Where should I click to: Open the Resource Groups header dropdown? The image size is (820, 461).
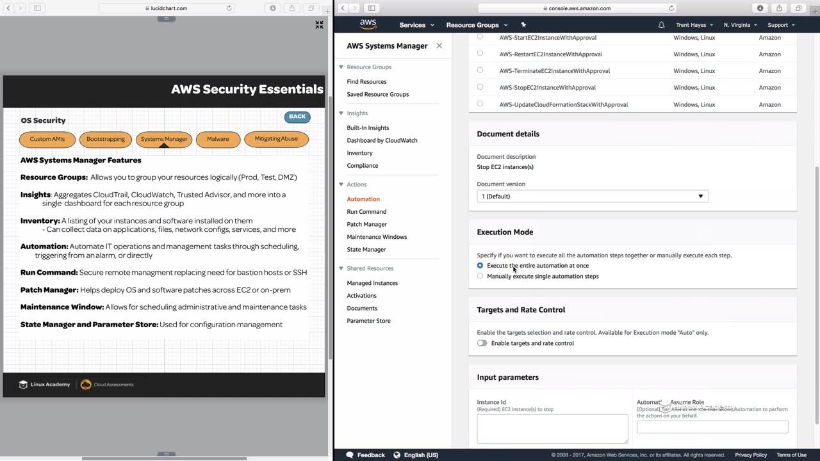pos(477,25)
